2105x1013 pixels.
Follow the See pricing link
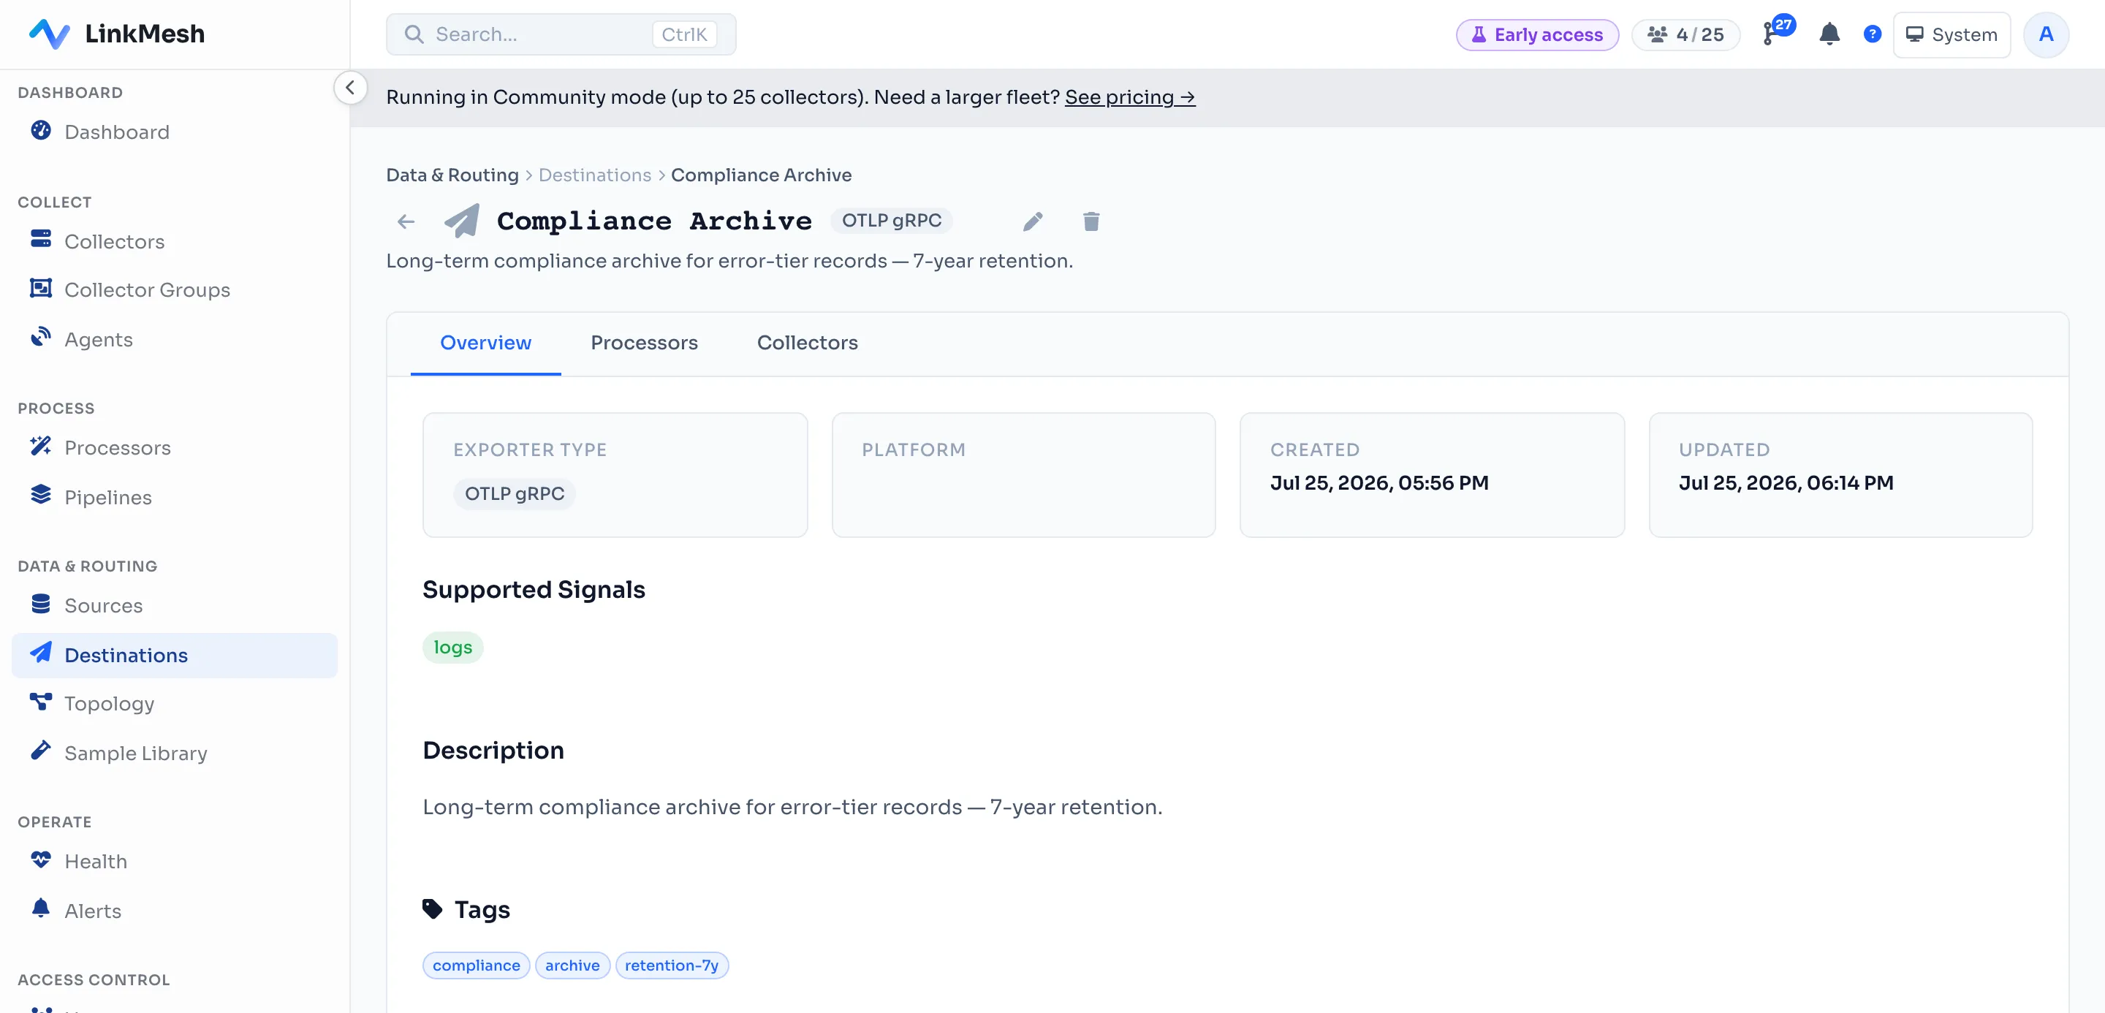click(x=1129, y=97)
